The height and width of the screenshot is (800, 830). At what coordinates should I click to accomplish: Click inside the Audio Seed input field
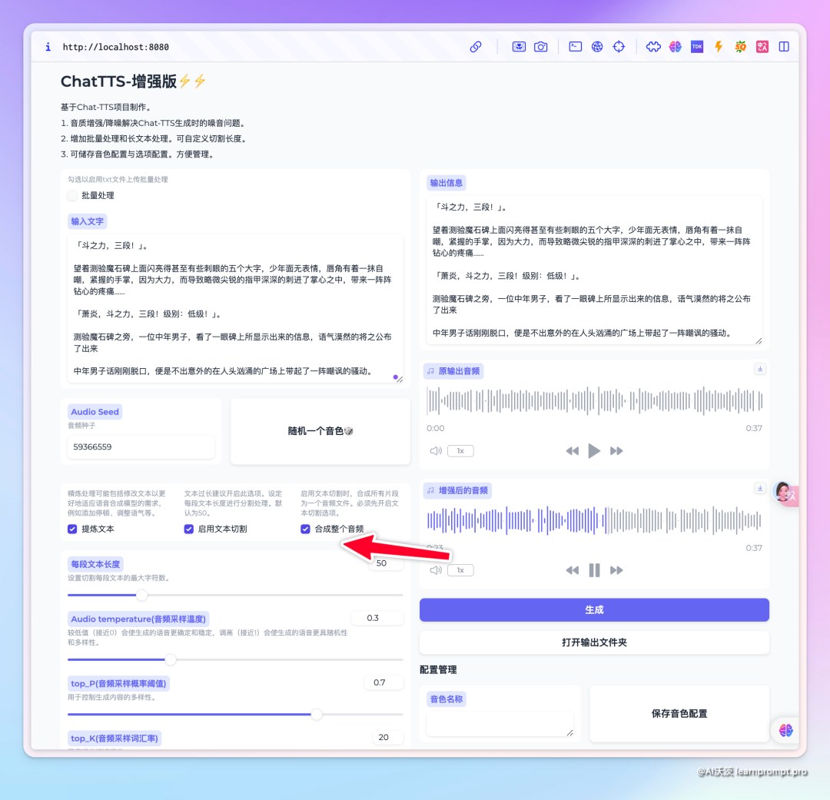141,446
